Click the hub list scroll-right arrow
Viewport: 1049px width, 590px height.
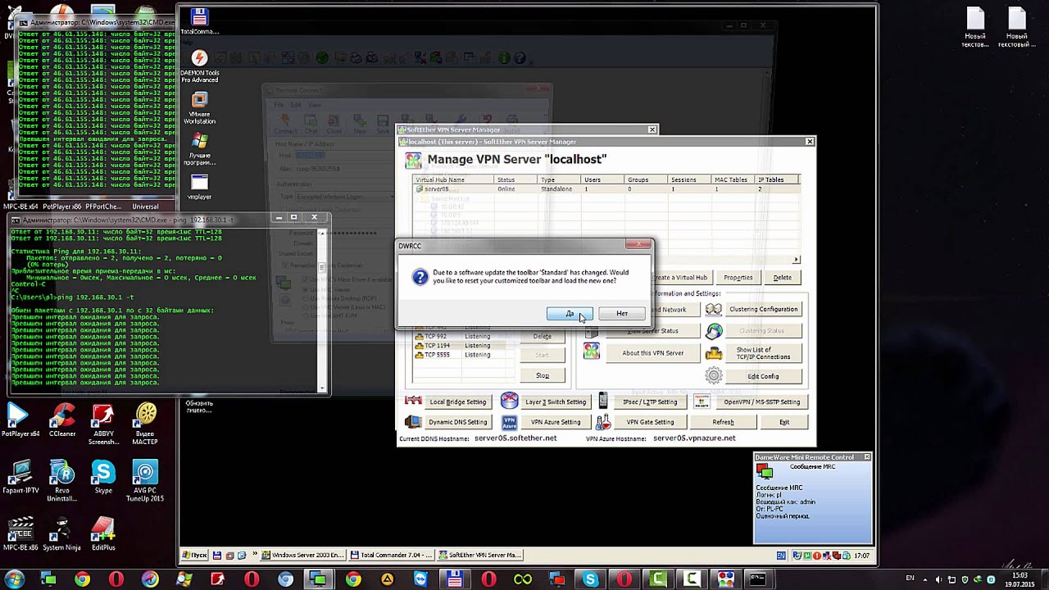coord(796,260)
